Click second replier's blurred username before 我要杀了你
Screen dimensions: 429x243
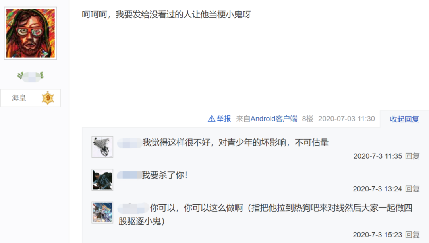tap(129, 175)
